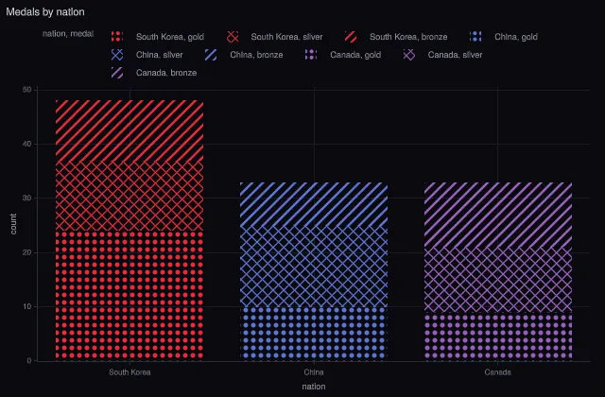Click the Canada, bronze legend swatch icon
This screenshot has height=397, width=605.
117,73
